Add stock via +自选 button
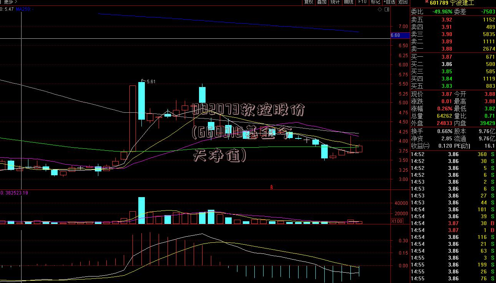Screen dimensions: 496x283 pyautogui.click(x=389, y=2)
